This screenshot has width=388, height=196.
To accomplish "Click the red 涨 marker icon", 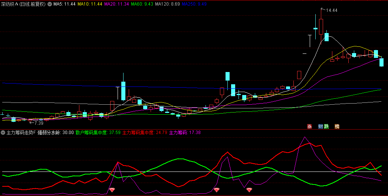I will [309, 126].
